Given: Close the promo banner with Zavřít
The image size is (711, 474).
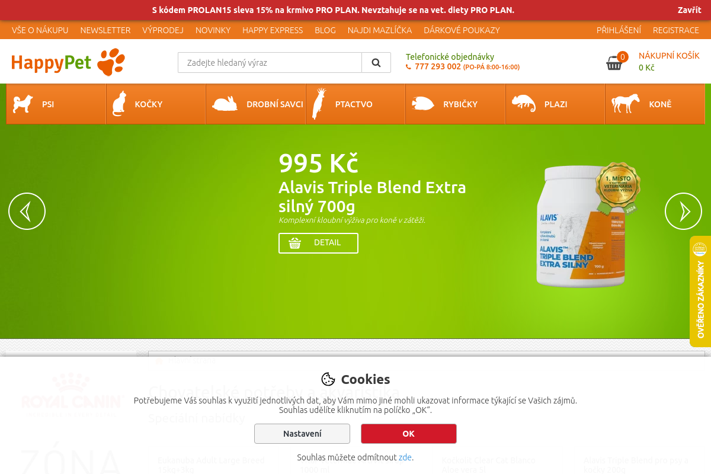Looking at the screenshot, I should [690, 10].
